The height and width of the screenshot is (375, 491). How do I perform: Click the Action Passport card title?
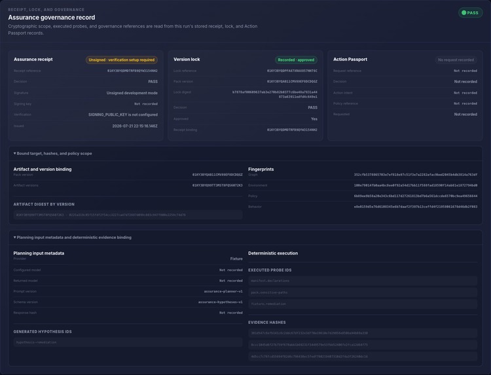pyautogui.click(x=350, y=59)
